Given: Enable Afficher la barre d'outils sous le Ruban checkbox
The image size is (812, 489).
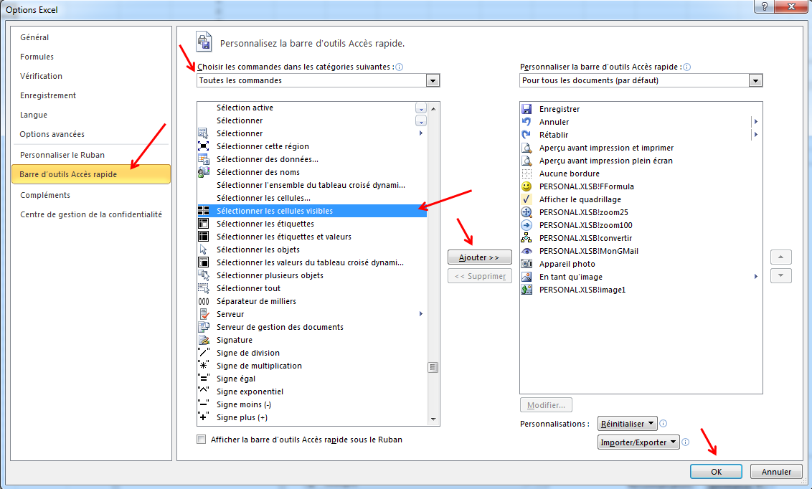Looking at the screenshot, I should pyautogui.click(x=202, y=440).
